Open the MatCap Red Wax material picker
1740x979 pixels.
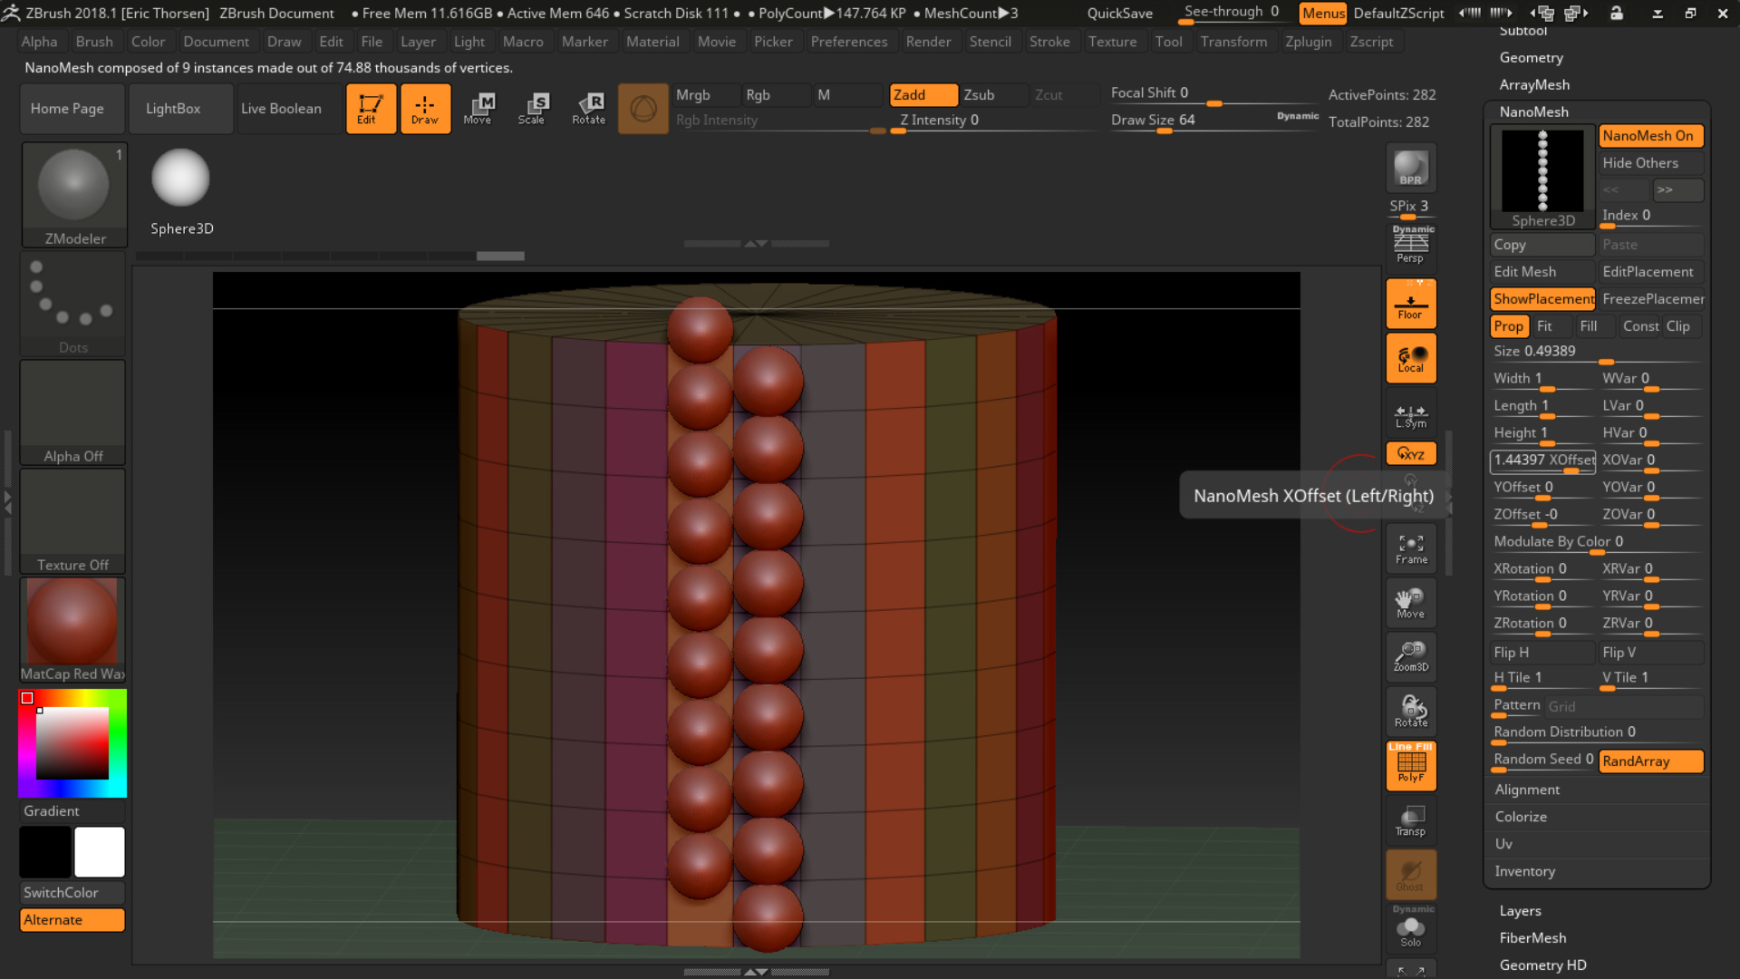(72, 630)
